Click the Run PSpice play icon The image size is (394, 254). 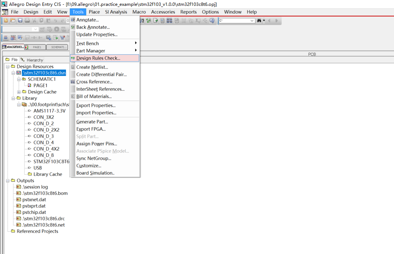(x=57, y=29)
